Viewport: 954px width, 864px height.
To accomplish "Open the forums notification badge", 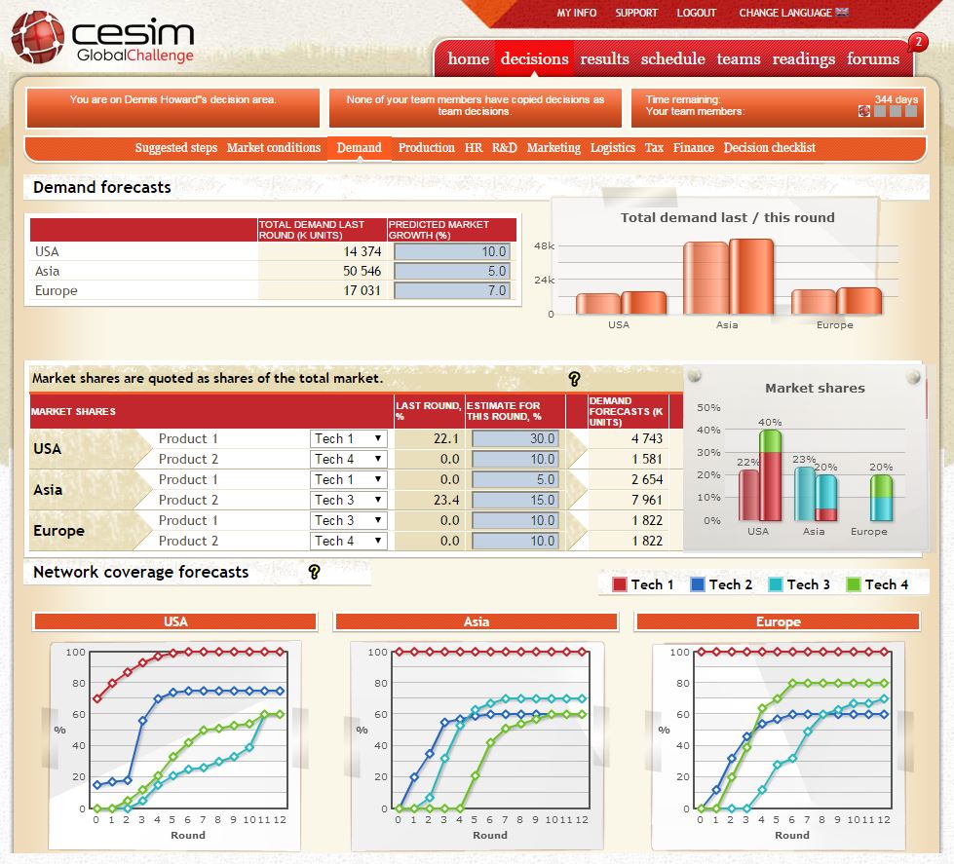I will [916, 43].
